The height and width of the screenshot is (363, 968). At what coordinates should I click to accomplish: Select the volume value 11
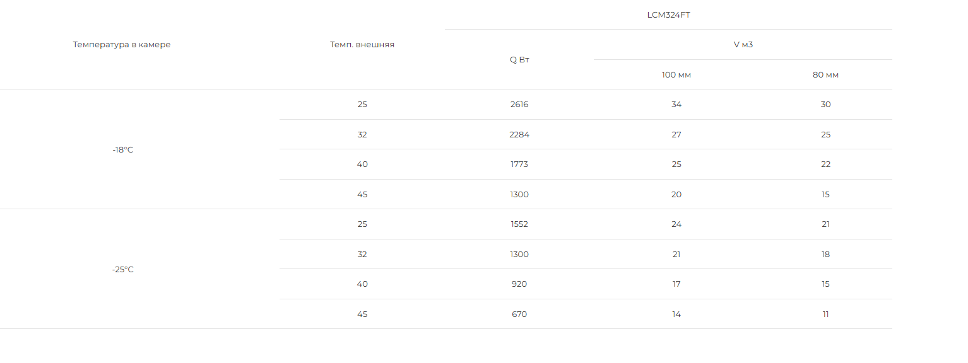[825, 314]
